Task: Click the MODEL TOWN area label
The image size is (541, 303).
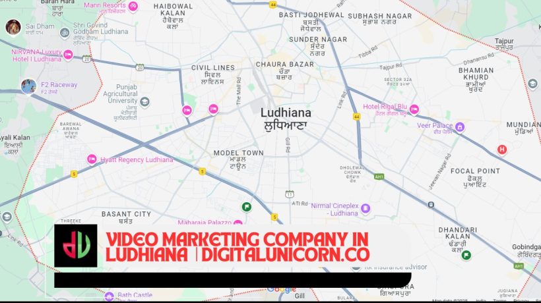Action: [x=238, y=153]
